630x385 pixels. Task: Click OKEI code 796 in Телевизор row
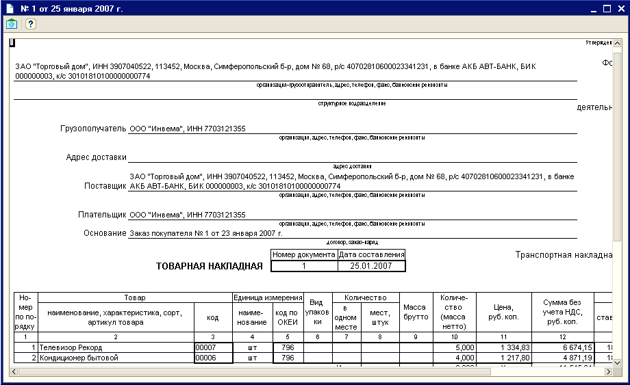coord(288,347)
